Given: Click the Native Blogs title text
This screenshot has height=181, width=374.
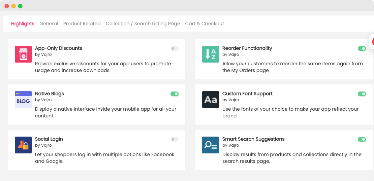Looking at the screenshot, I should click(50, 94).
